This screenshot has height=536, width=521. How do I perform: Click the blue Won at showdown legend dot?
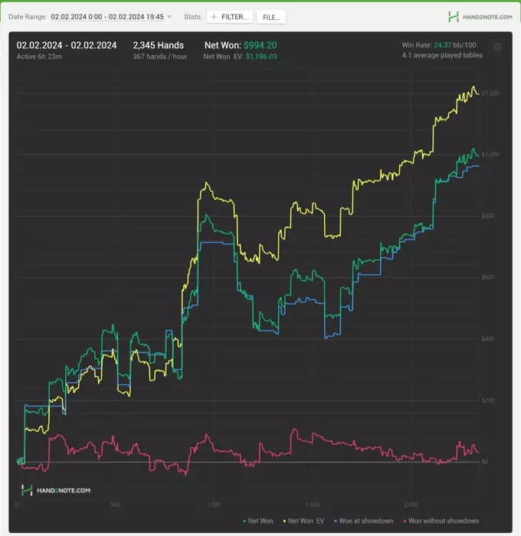336,521
